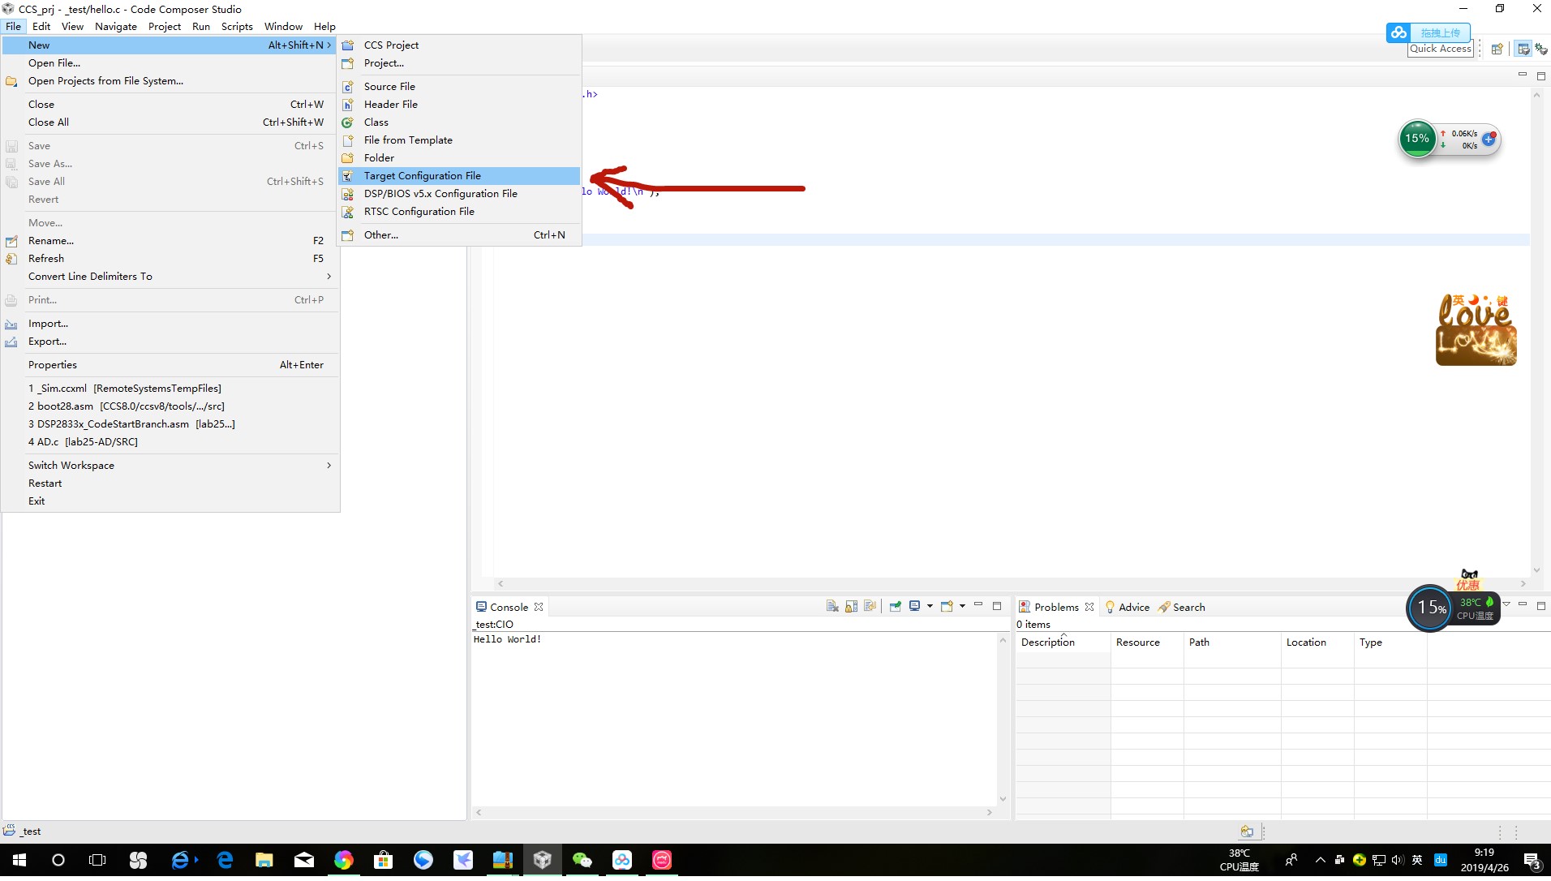This screenshot has width=1551, height=881.
Task: Toggle Word Wrap in the Console
Action: [870, 606]
